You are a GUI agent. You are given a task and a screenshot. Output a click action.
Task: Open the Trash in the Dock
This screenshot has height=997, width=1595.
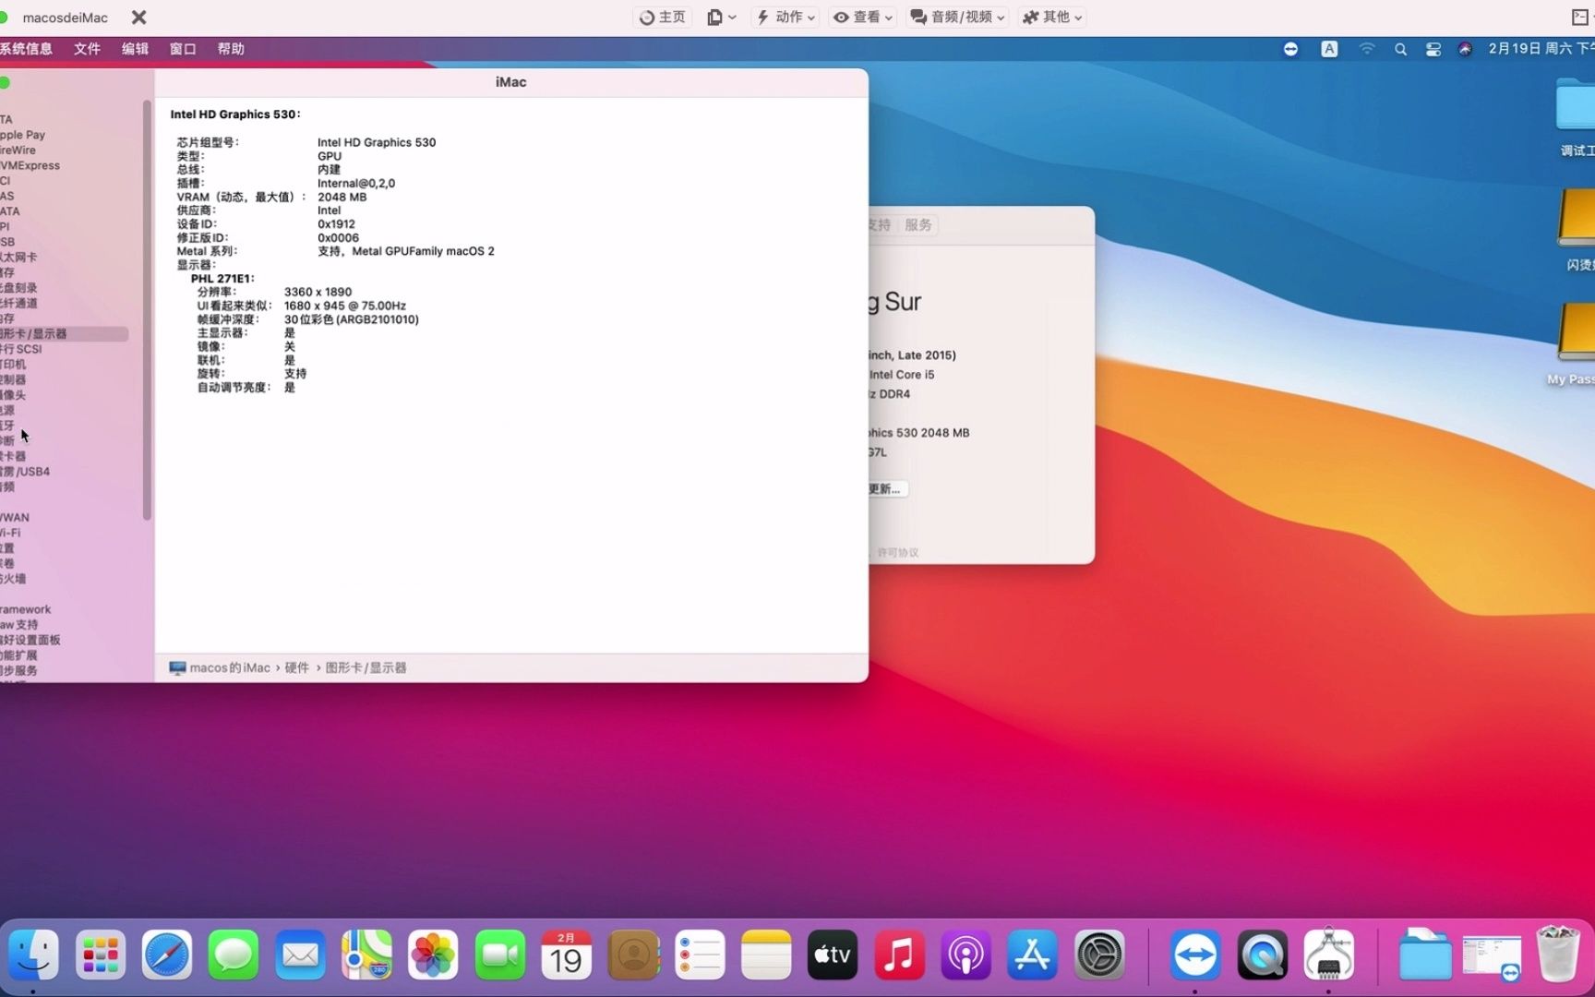click(1558, 955)
